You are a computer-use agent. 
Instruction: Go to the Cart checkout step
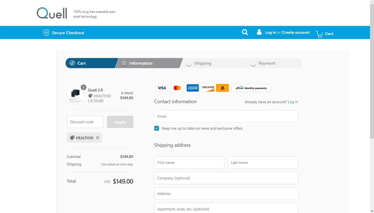click(x=91, y=63)
